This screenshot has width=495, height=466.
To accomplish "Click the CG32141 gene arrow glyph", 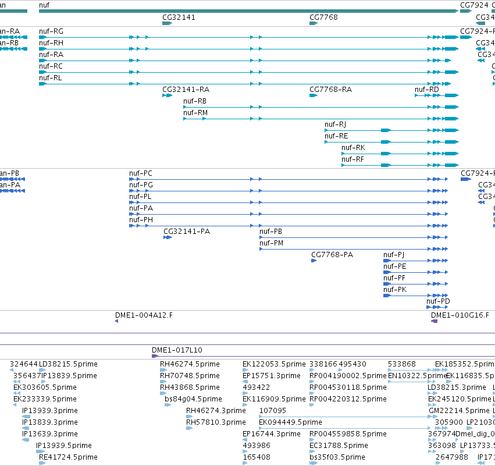I will (x=168, y=23).
